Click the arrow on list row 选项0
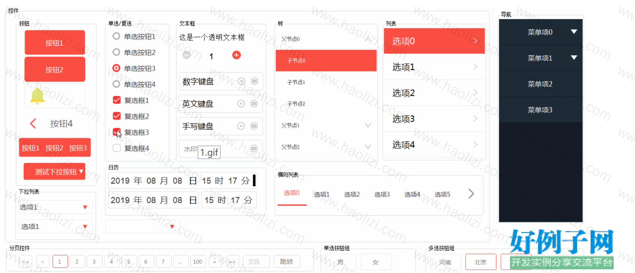Viewport: 635px width, 273px height. [475, 41]
